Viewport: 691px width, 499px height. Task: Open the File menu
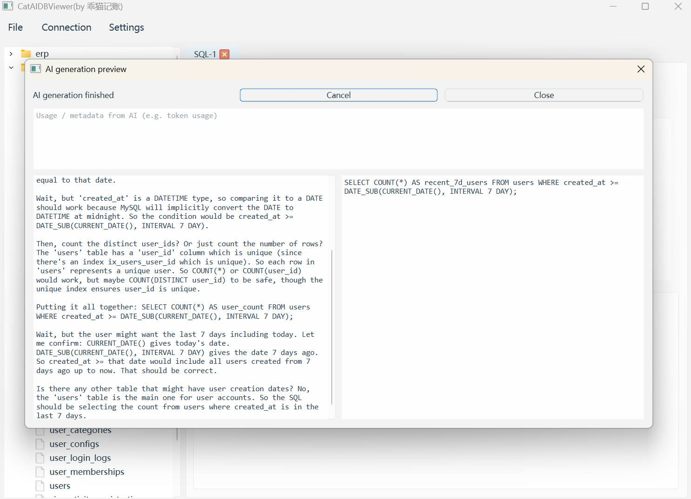pyautogui.click(x=15, y=27)
